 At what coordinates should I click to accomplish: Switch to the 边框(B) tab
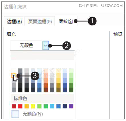pos(14,21)
